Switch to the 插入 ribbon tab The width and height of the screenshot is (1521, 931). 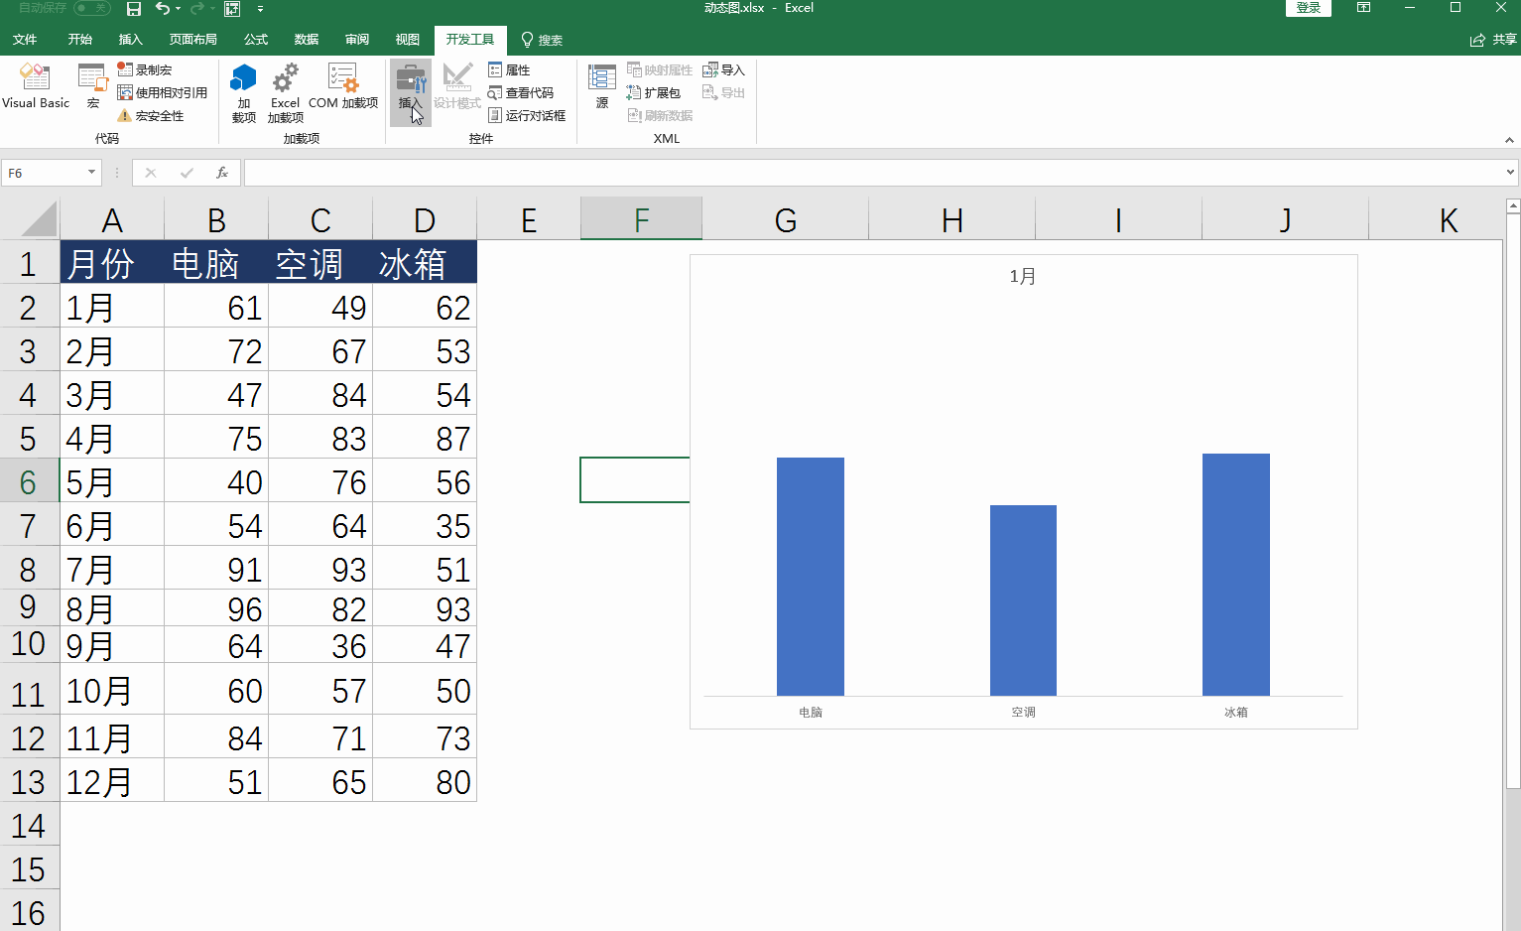pos(131,40)
